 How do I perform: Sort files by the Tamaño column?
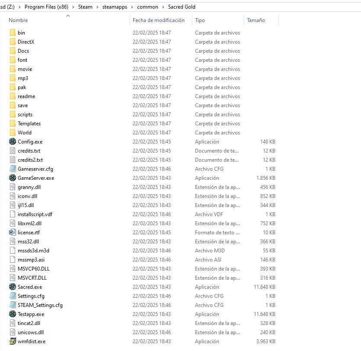pyautogui.click(x=256, y=20)
